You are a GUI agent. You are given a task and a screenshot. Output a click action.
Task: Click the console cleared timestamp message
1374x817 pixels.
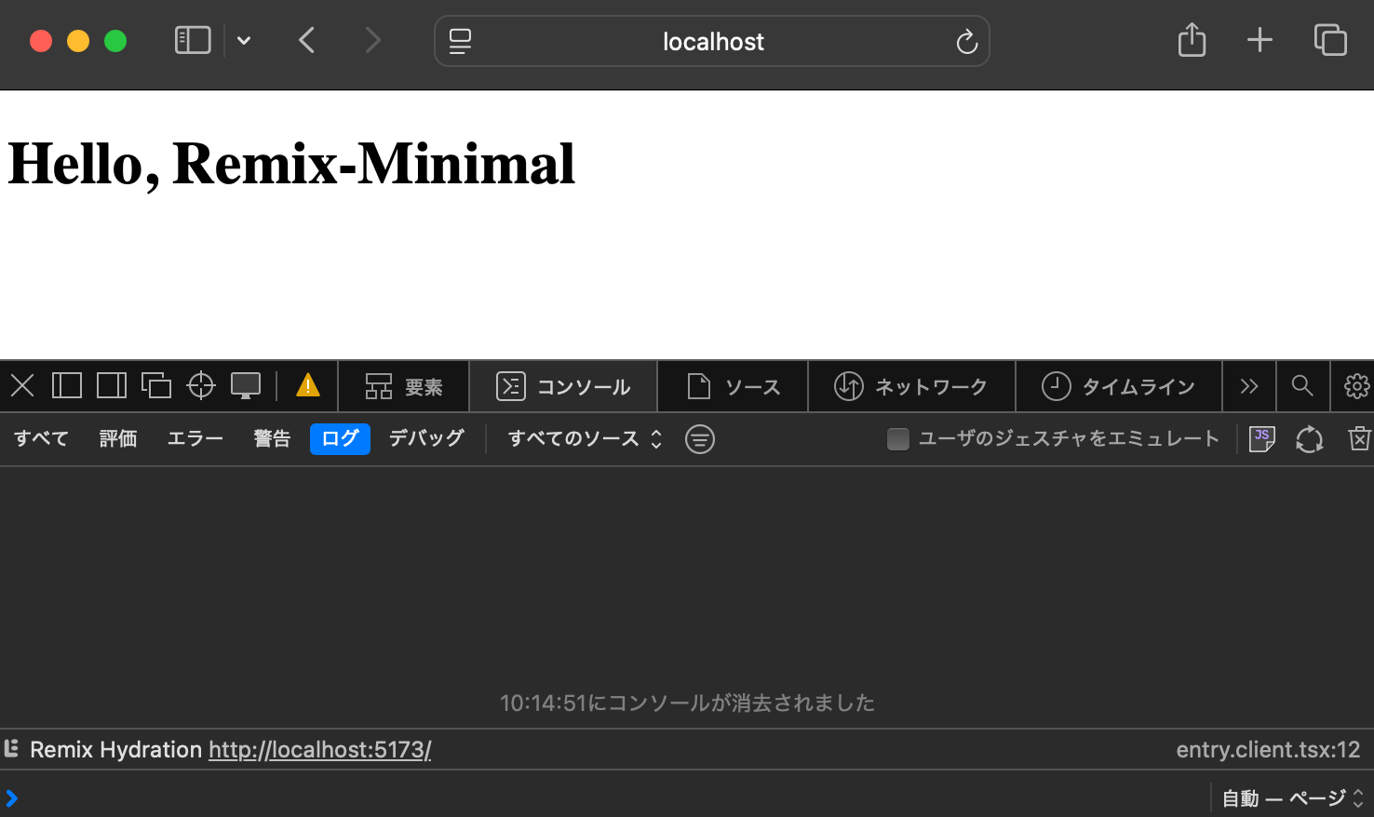687,703
